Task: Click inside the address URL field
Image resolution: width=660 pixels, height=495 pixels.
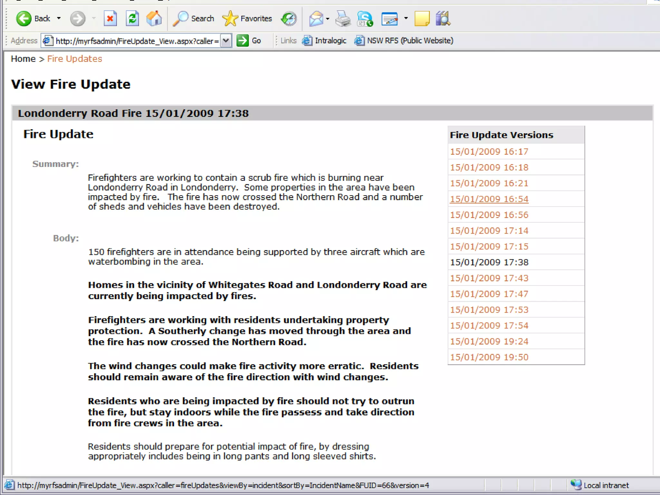Action: point(135,41)
